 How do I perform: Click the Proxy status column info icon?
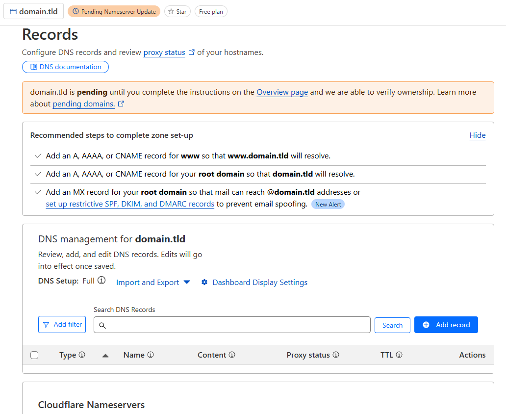click(336, 355)
